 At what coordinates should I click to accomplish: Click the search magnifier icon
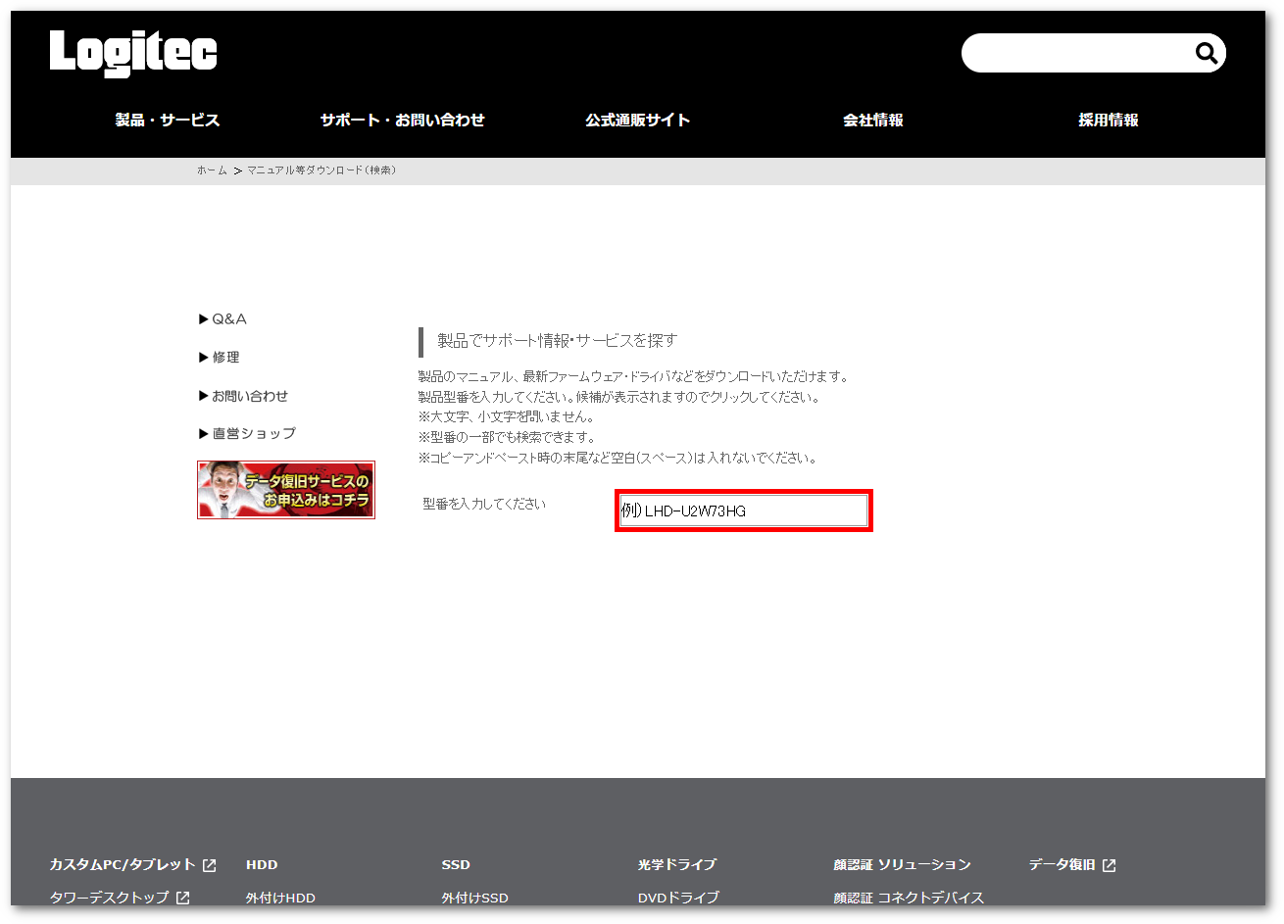(1207, 53)
